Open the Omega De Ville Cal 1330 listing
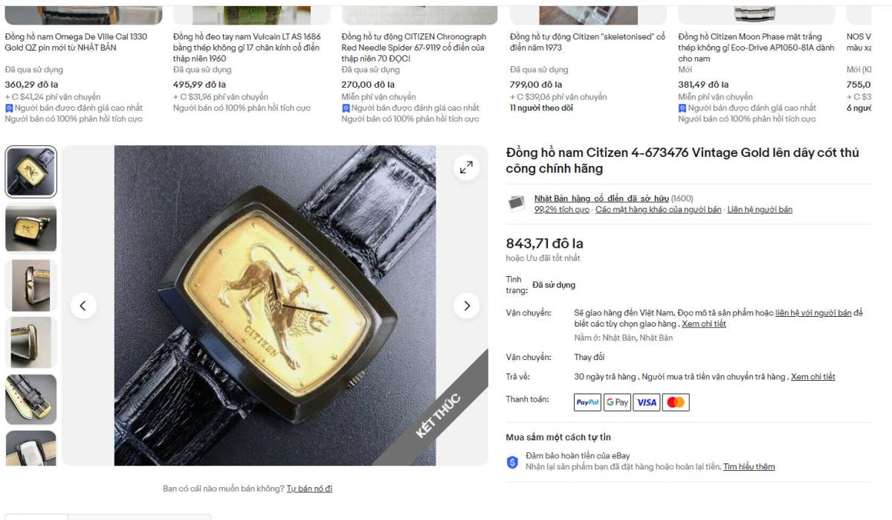The height and width of the screenshot is (520, 892). pyautogui.click(x=76, y=42)
